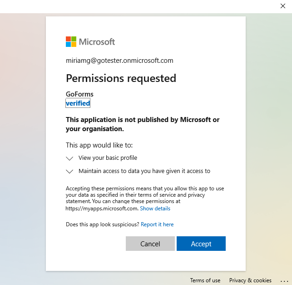292x285 pixels.
Task: Open Privacy & cookies footer link
Action: 250,280
